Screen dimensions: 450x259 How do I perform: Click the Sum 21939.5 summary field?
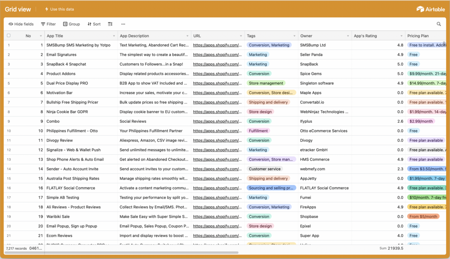(x=391, y=248)
